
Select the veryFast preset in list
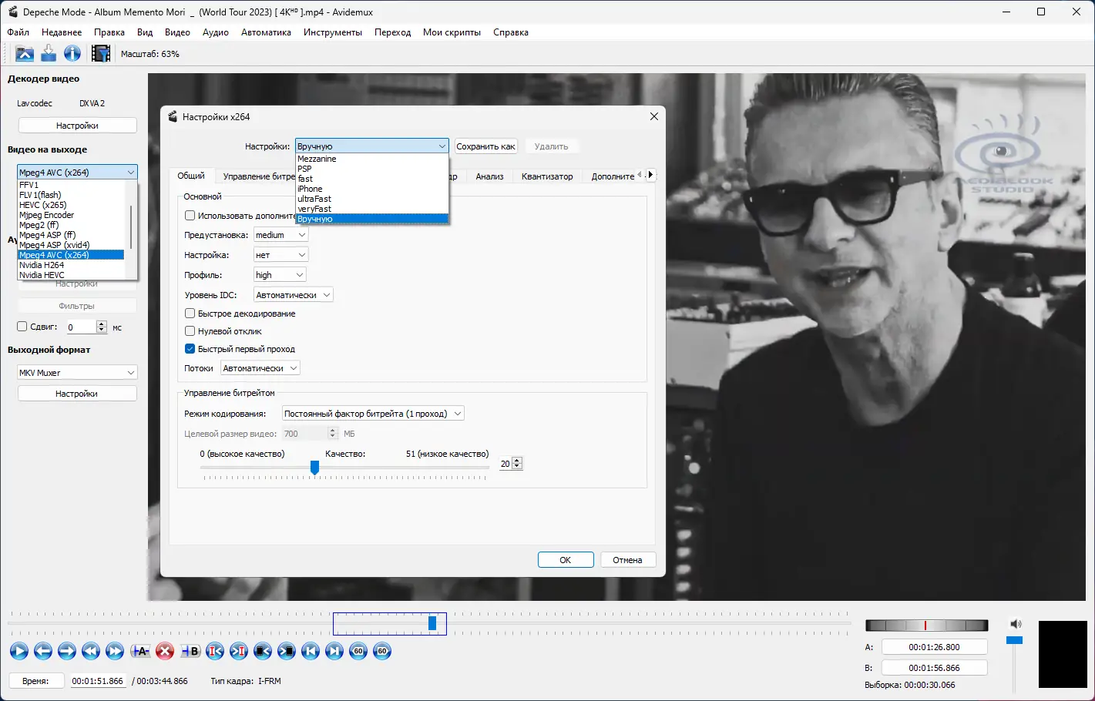pos(314,209)
